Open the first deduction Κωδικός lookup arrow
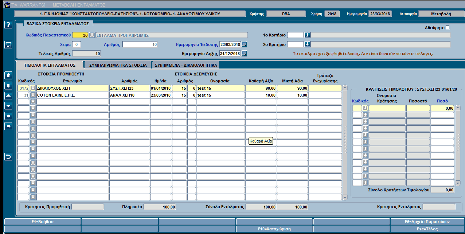 pyautogui.click(x=365, y=108)
